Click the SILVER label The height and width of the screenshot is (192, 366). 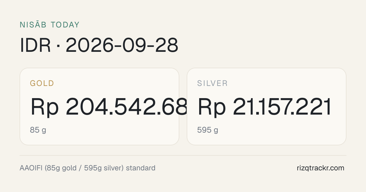(x=212, y=83)
